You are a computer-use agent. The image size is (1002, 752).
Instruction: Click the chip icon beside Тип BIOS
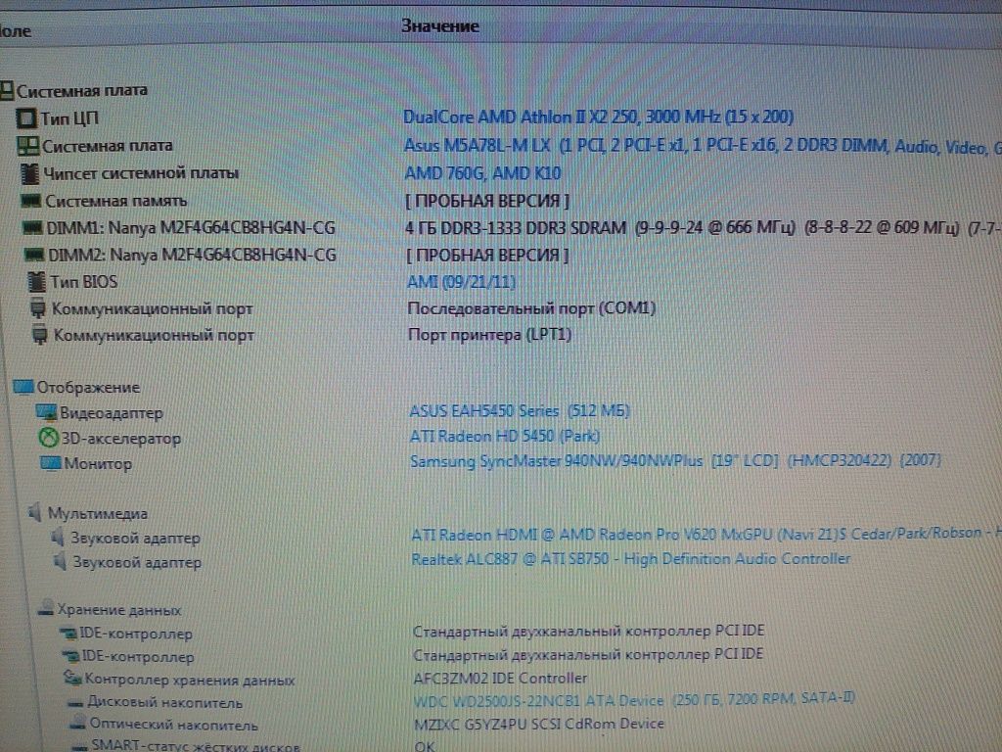click(37, 281)
